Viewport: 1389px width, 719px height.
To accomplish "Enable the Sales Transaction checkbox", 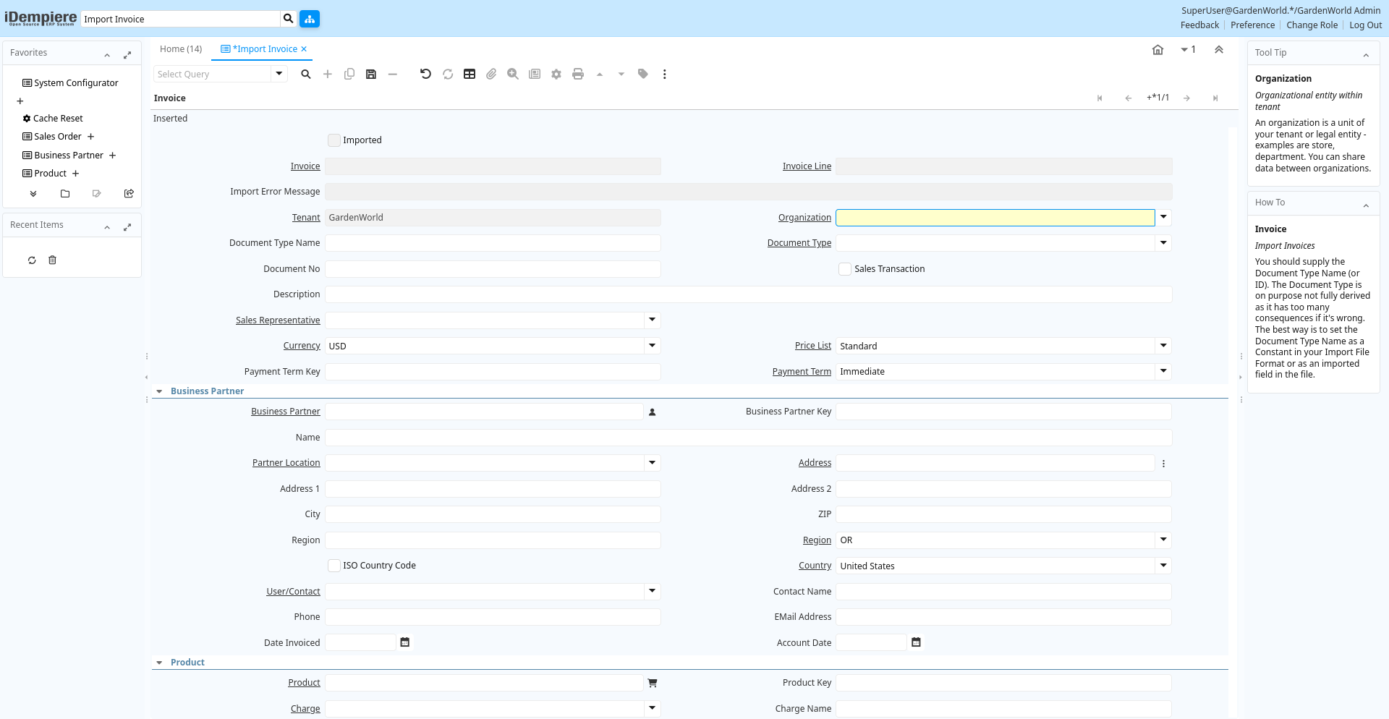I will [x=845, y=269].
